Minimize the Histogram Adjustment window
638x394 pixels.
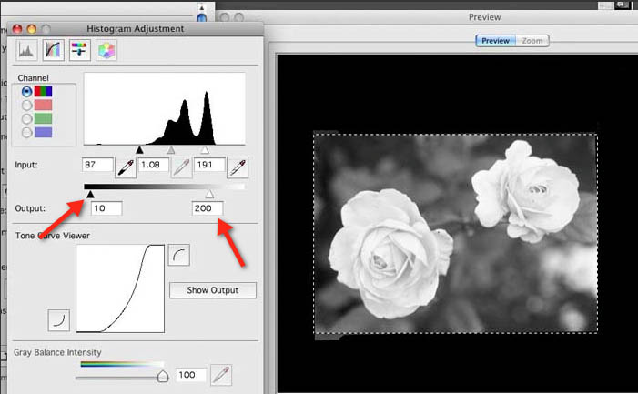pos(32,29)
